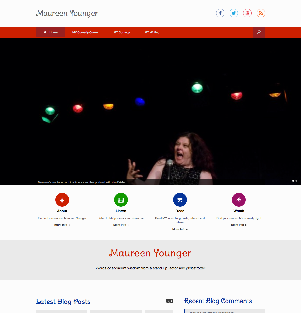Click the Maureen Younger site logo
This screenshot has height=313, width=301.
click(67, 13)
